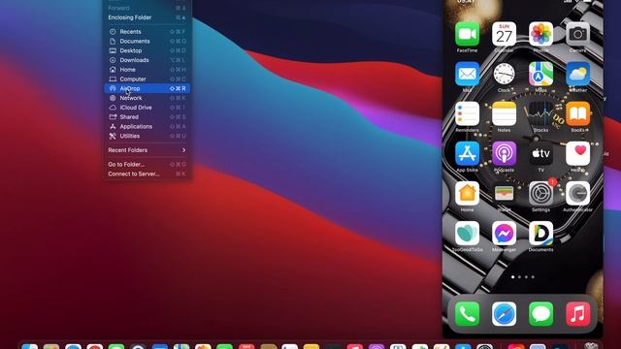This screenshot has width=621, height=349.
Task: Open Messages from the iPhone dock
Action: point(540,314)
